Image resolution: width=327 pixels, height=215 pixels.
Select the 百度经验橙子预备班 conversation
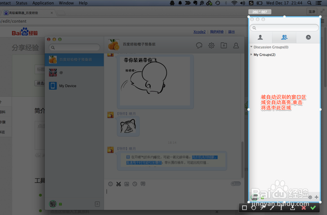coord(75,60)
